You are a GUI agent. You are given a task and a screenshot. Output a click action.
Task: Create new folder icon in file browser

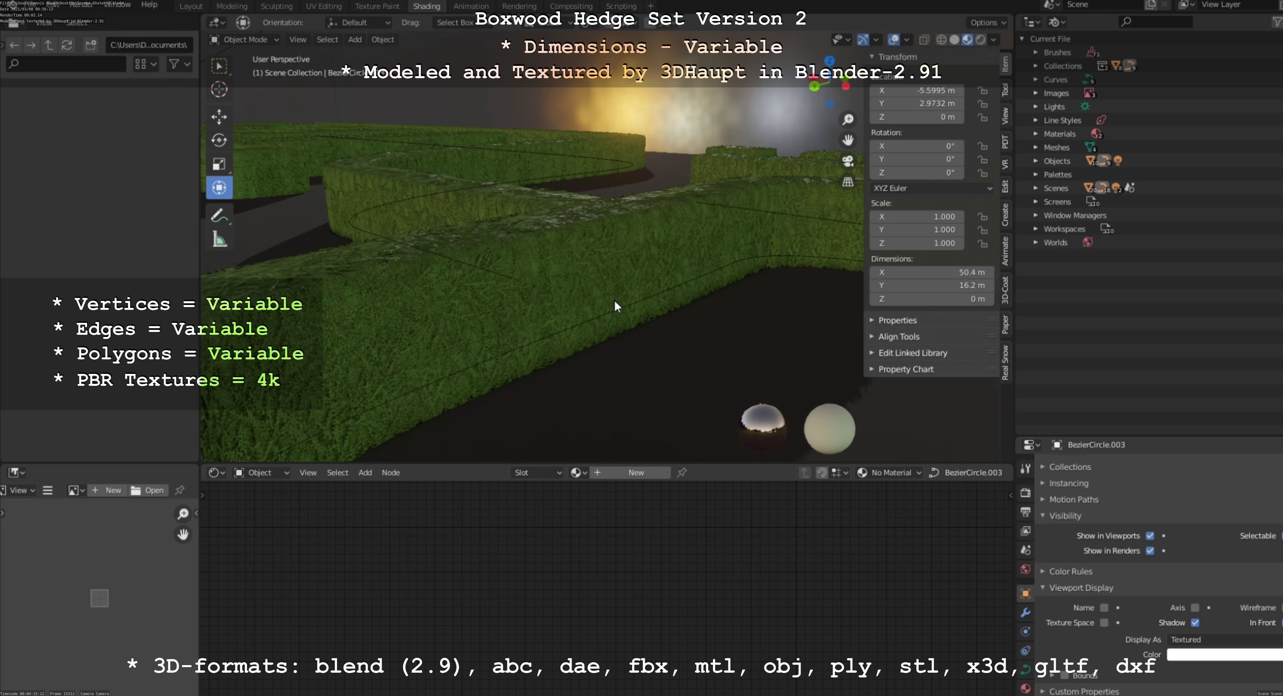click(x=91, y=45)
